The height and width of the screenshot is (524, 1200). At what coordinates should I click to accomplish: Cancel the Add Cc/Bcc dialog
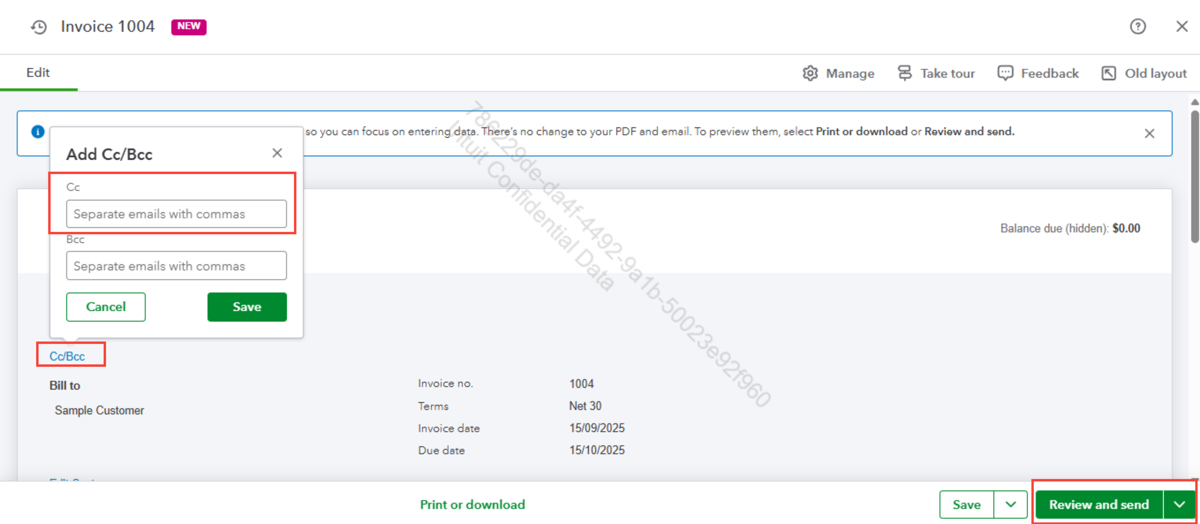click(106, 307)
